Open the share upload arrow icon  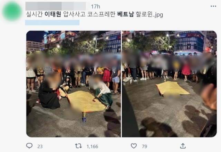[x=183, y=146]
